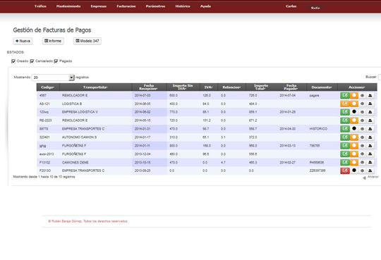Click the Carlos user name

[291, 6]
